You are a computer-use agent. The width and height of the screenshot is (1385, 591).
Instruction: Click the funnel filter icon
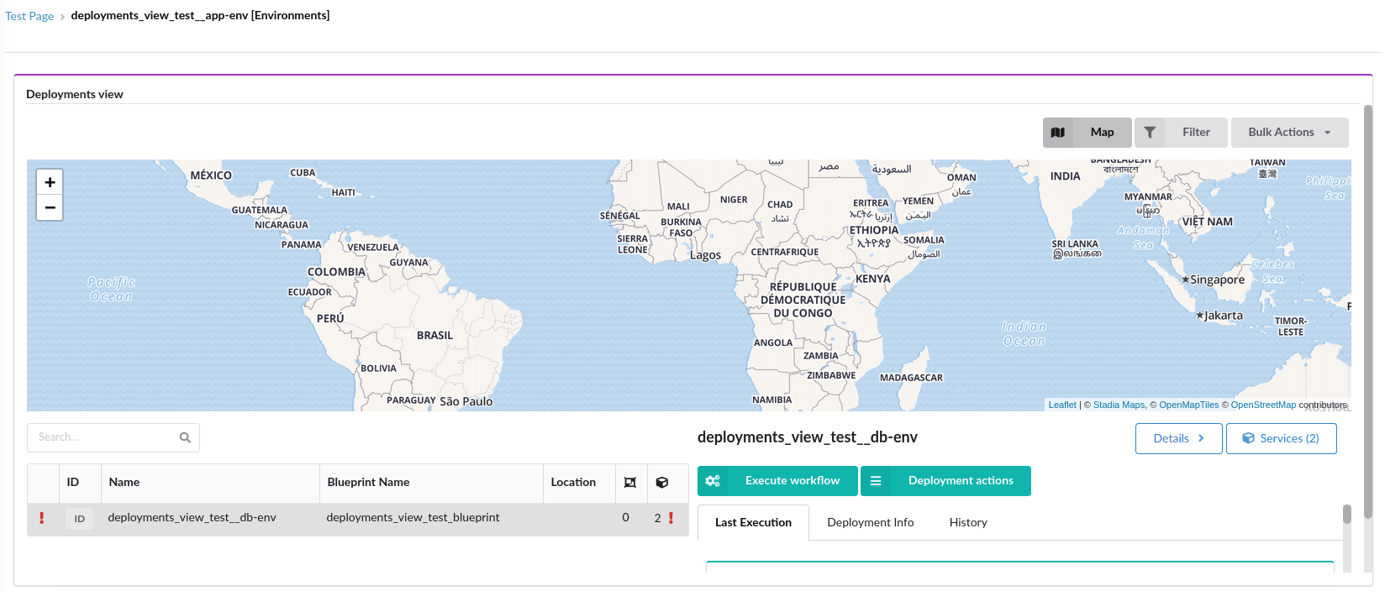click(1150, 133)
